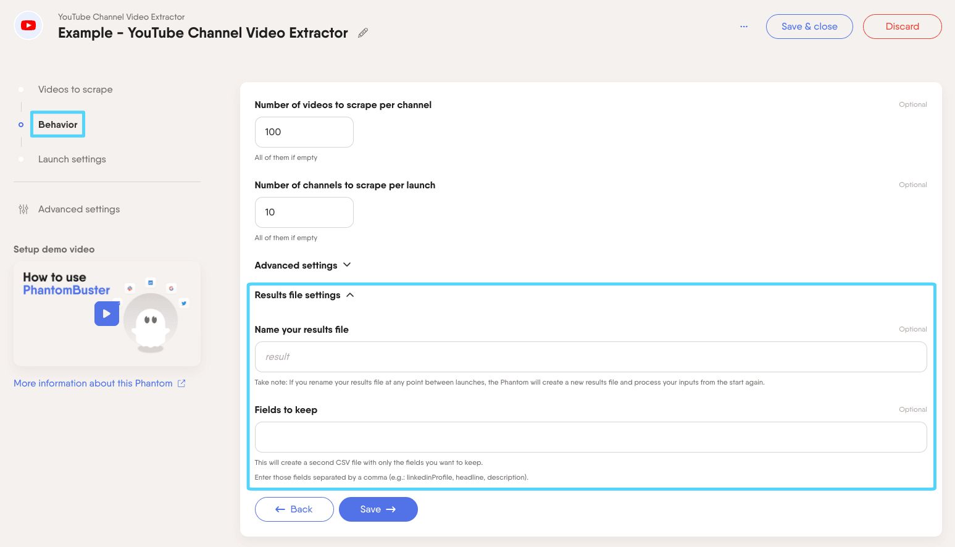This screenshot has height=547, width=955.
Task: Click the Fields to keep input
Action: click(591, 437)
